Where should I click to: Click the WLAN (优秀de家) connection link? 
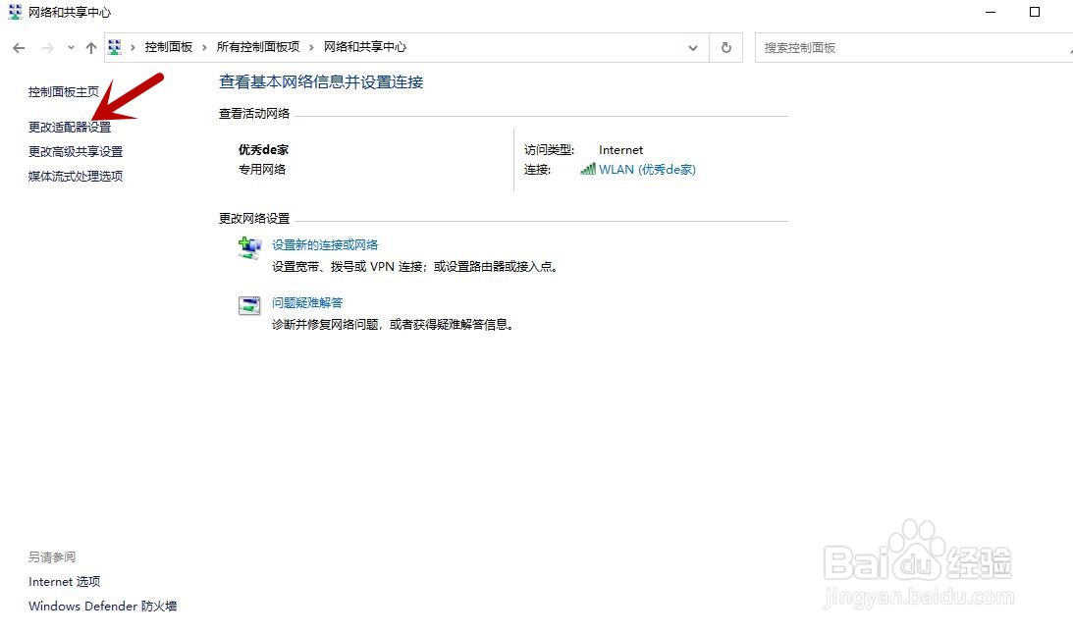click(x=649, y=169)
